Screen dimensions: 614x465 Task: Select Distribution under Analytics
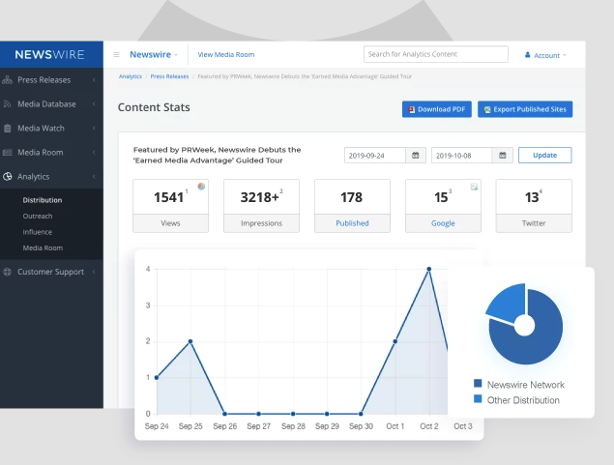pos(43,200)
